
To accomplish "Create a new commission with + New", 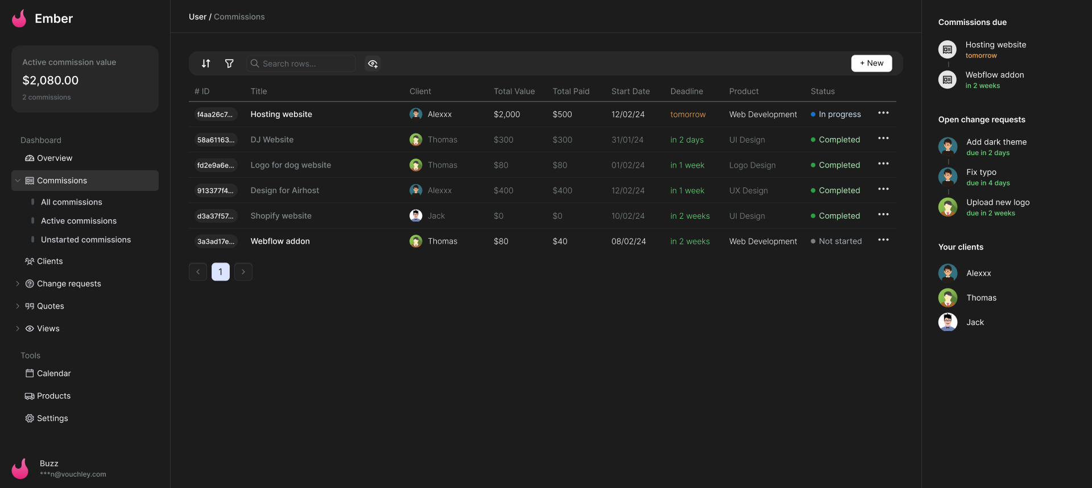I will (x=871, y=63).
